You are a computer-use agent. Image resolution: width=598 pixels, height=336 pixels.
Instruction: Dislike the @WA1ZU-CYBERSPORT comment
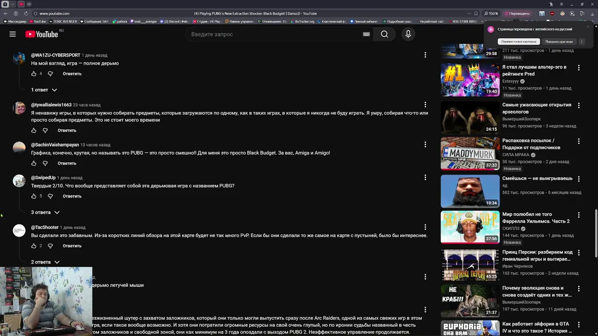click(50, 74)
